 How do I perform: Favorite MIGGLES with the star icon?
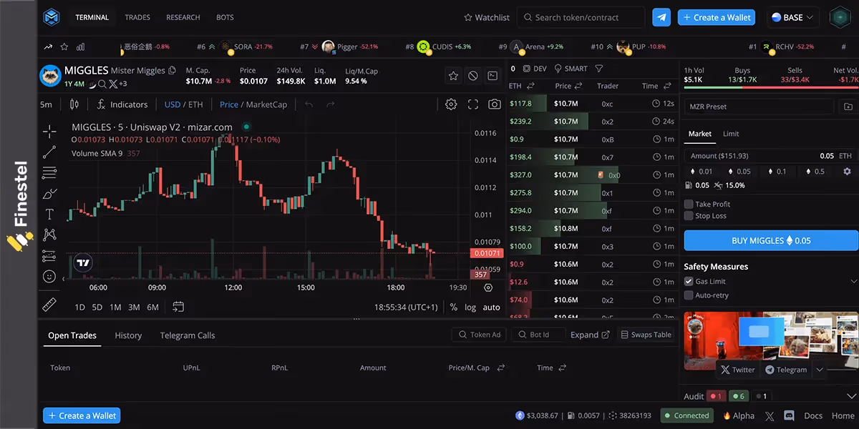coord(453,76)
